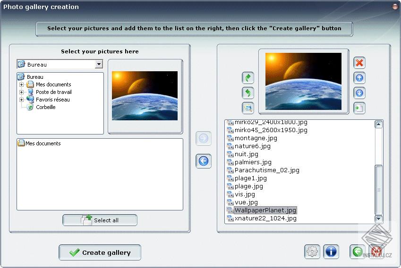Click the Create gallery button
The width and height of the screenshot is (401, 268).
[100, 252]
